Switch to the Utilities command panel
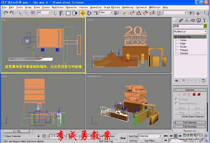Screen dimensions: 210x143 click(204, 20)
